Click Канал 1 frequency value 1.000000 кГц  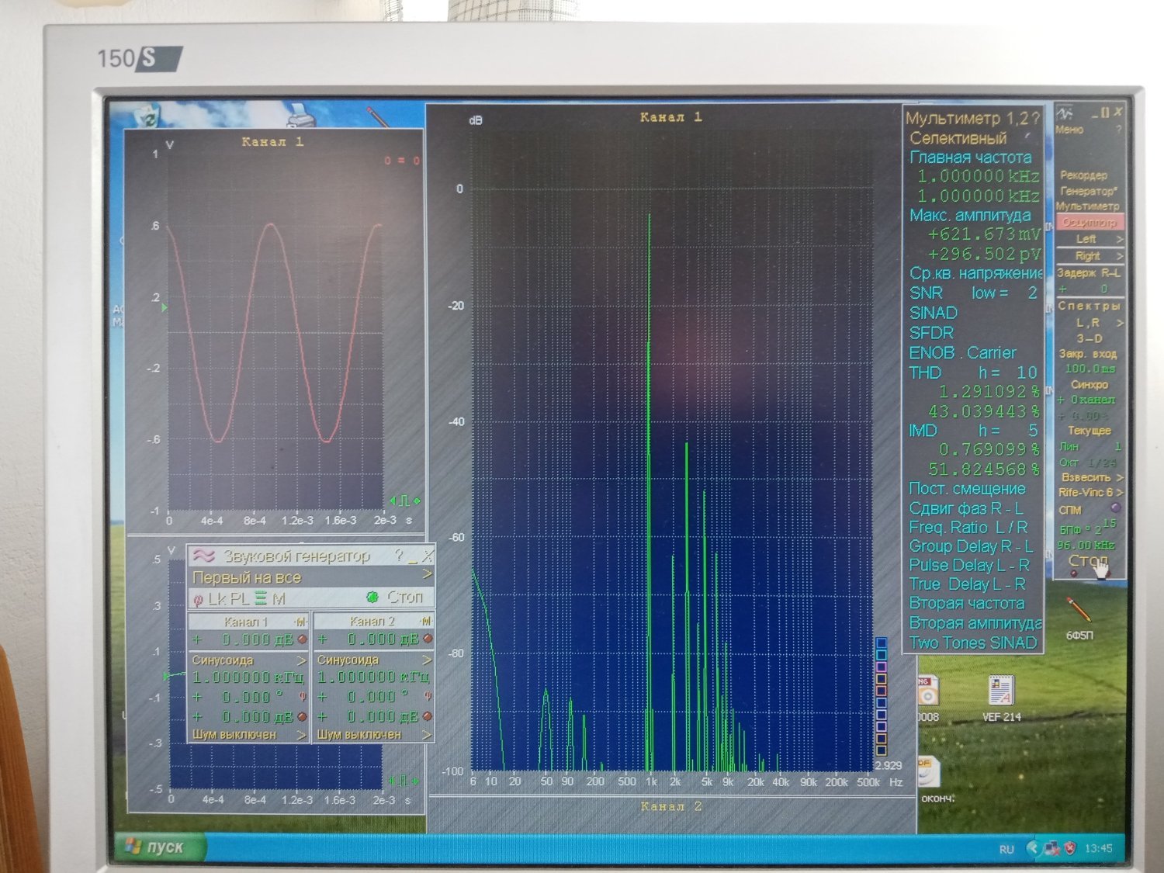coord(248,677)
